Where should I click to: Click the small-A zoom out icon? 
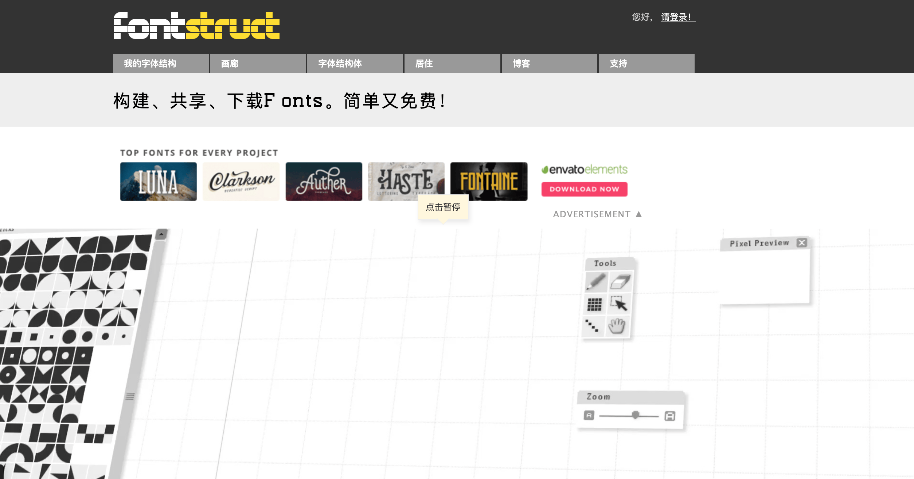click(589, 415)
